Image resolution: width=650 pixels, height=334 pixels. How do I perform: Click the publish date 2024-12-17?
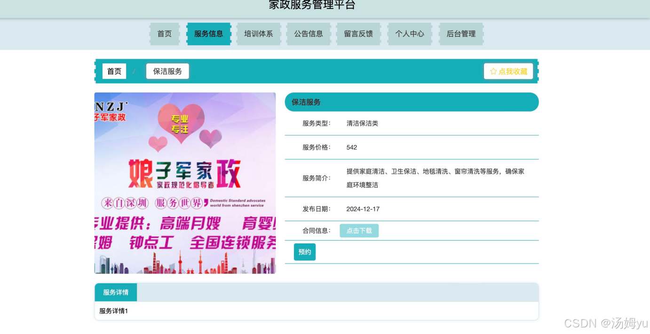363,209
